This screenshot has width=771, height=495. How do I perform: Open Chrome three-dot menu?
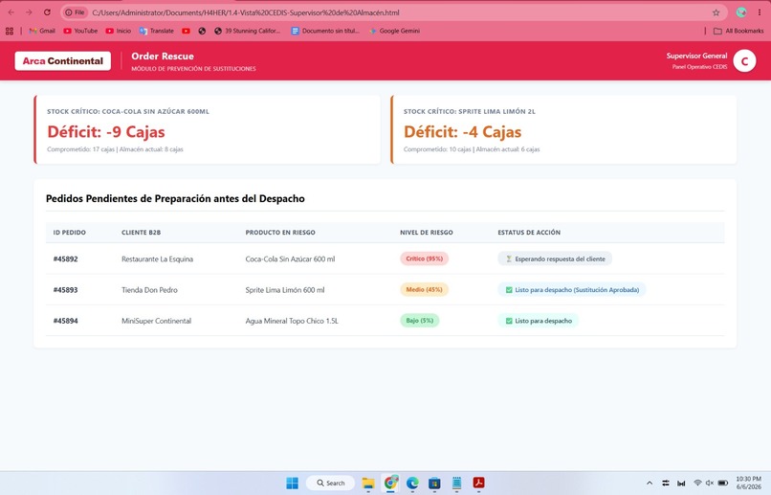click(760, 12)
